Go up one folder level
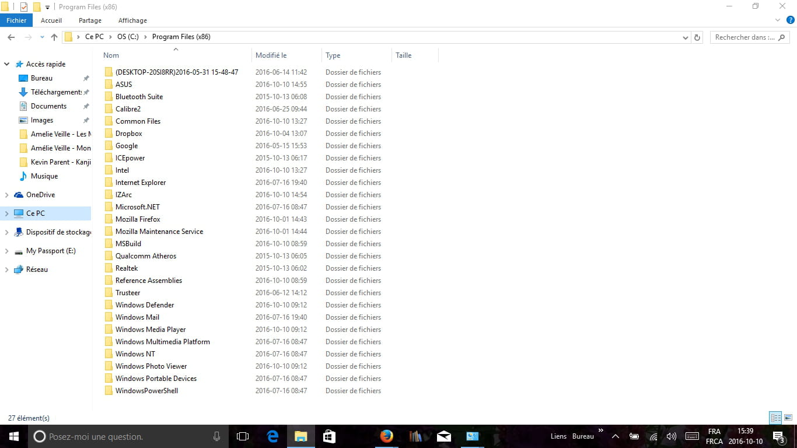The image size is (797, 448). tap(54, 37)
